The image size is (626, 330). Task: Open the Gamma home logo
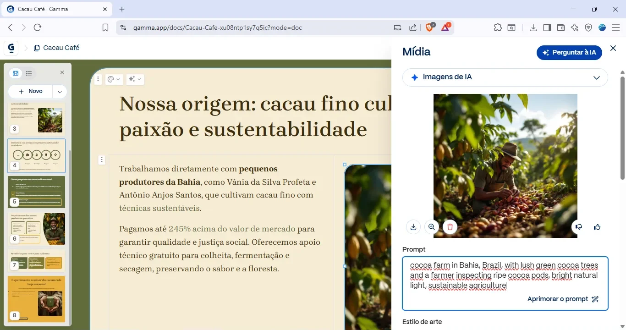pos(11,48)
